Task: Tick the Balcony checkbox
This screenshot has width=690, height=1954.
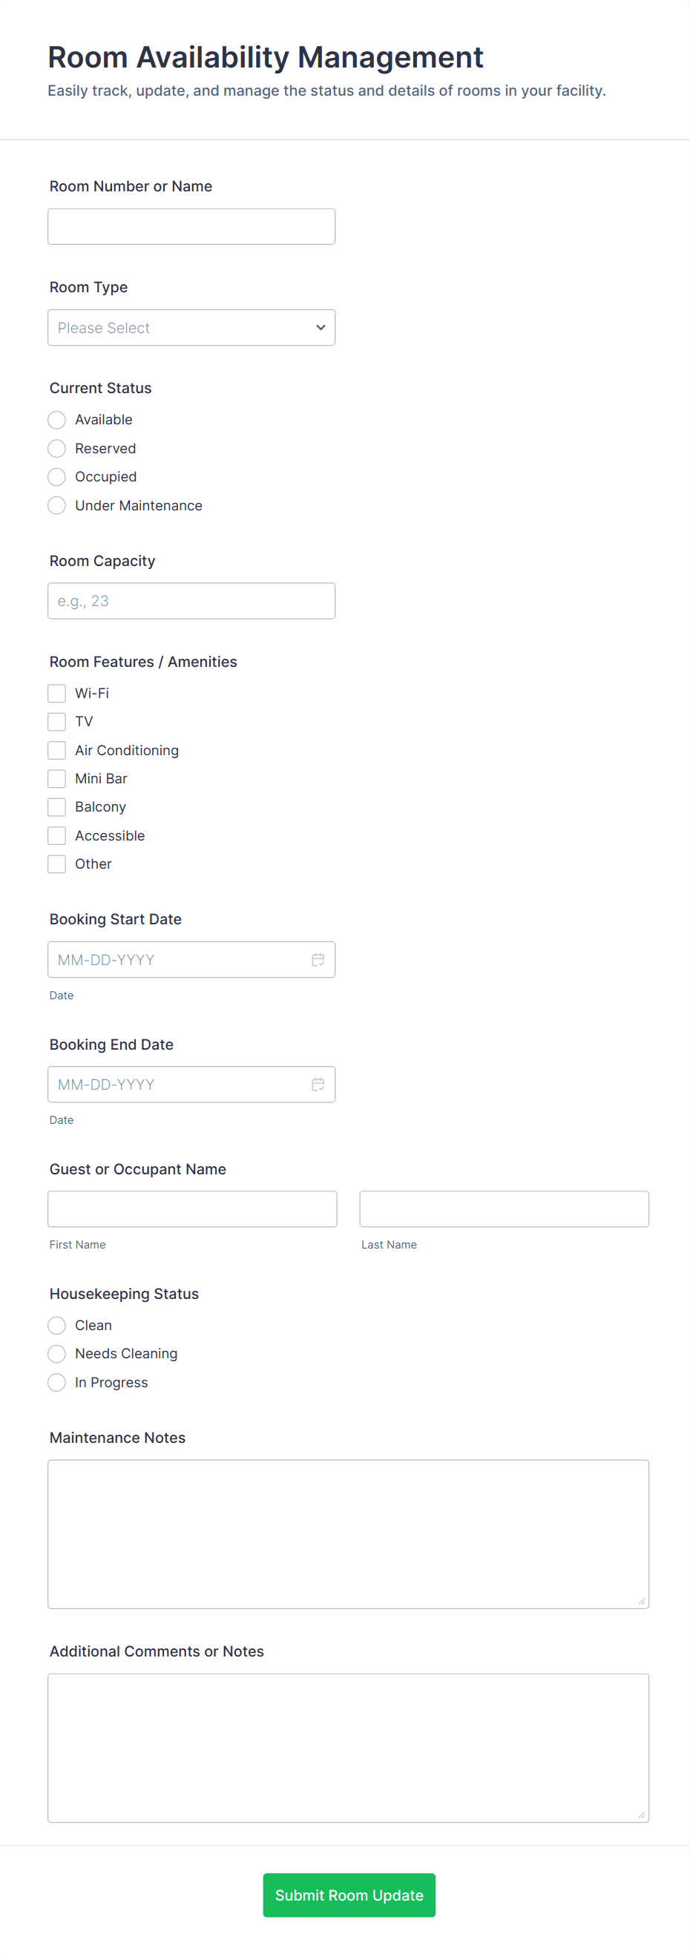Action: (57, 806)
